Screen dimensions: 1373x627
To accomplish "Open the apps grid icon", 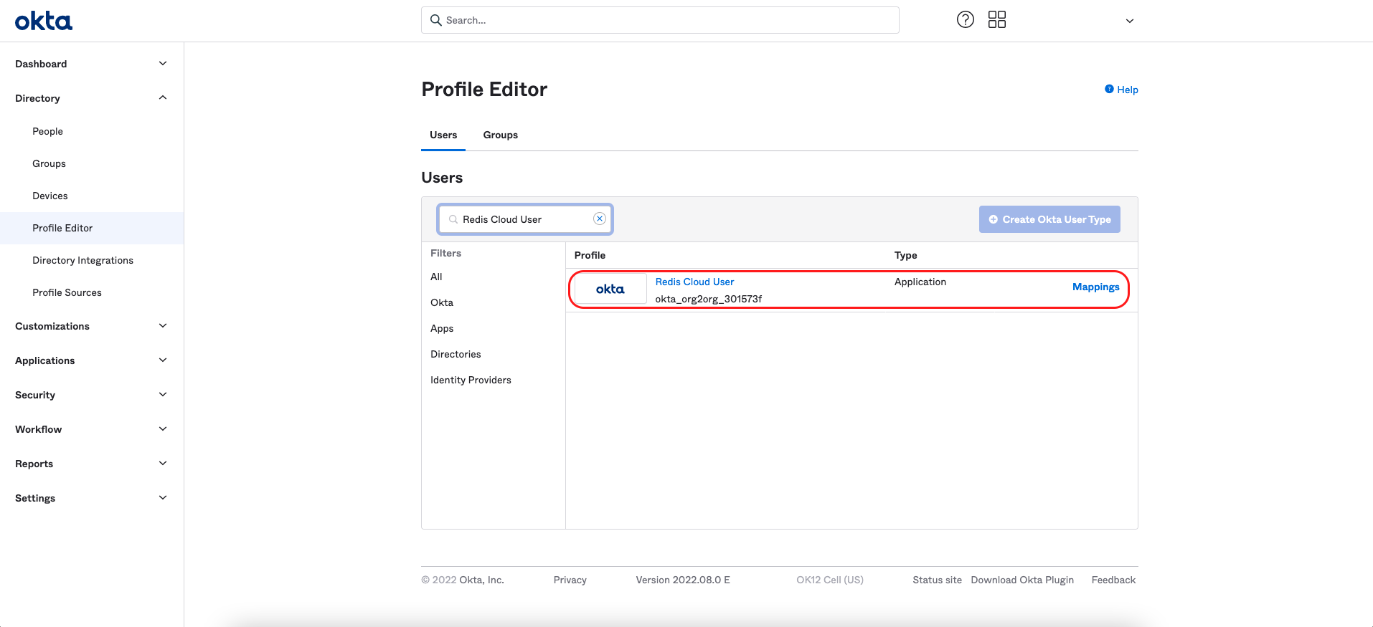I will click(997, 20).
